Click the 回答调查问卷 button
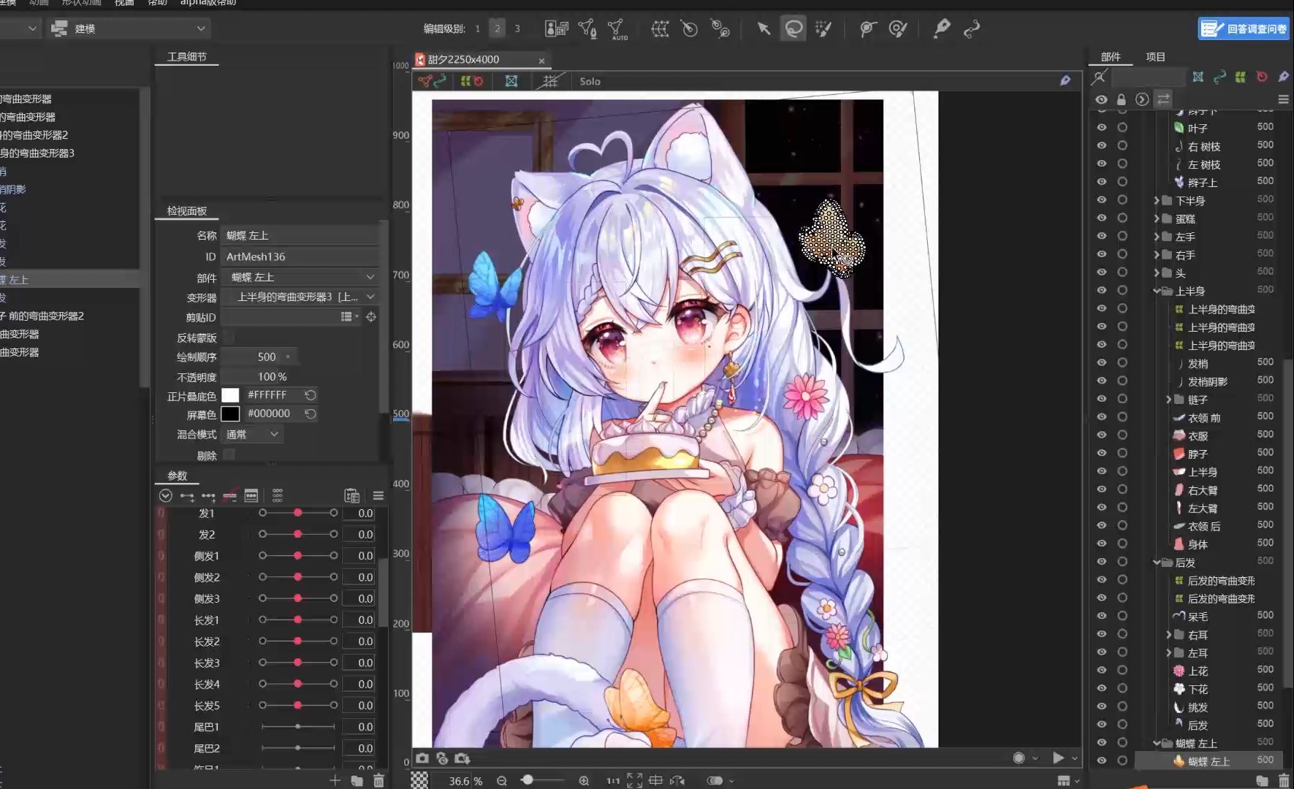 (1244, 28)
